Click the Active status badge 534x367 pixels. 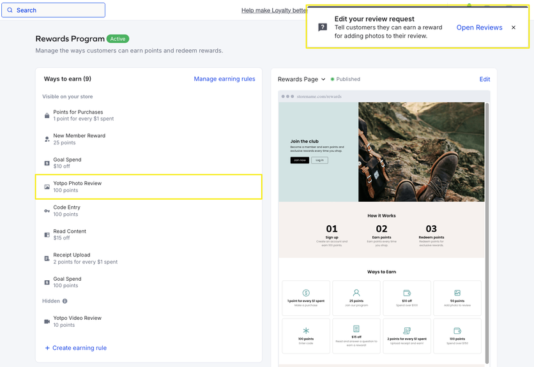(x=118, y=39)
